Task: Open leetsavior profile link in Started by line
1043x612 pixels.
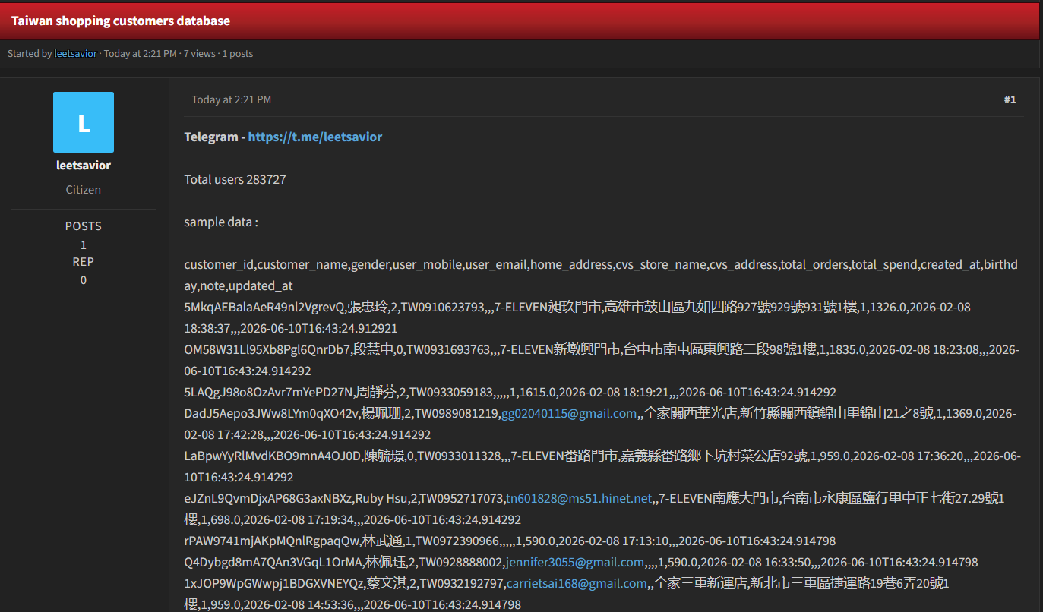Action: (x=76, y=54)
